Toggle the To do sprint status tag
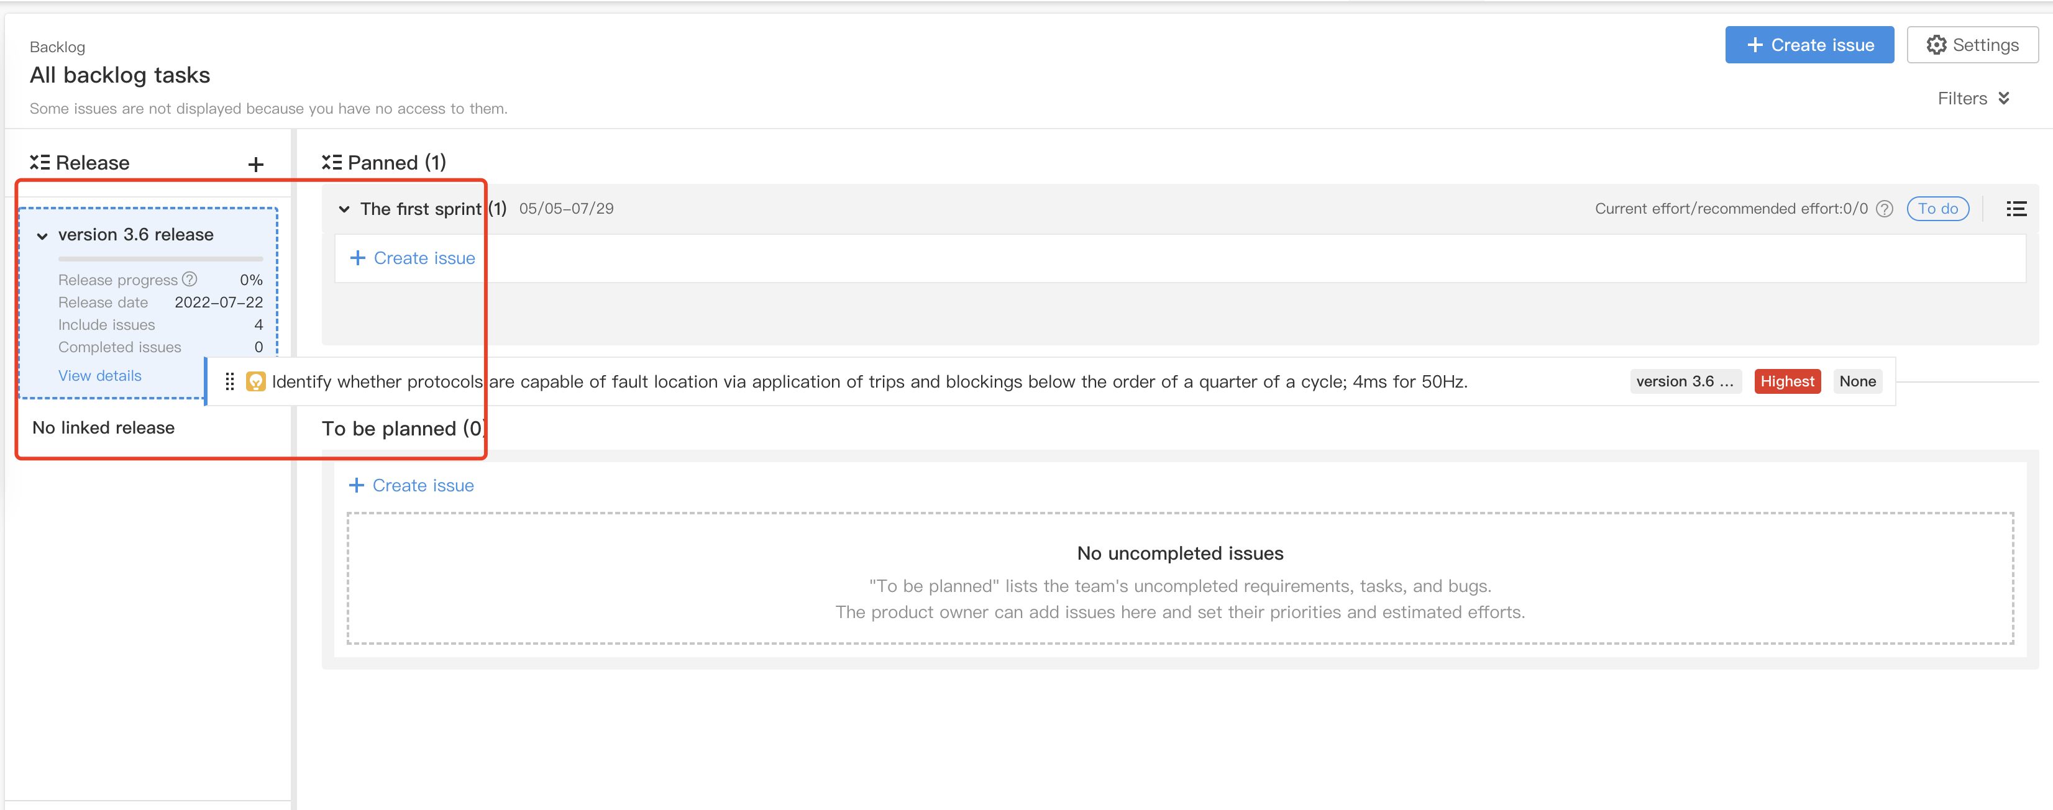 [1937, 209]
